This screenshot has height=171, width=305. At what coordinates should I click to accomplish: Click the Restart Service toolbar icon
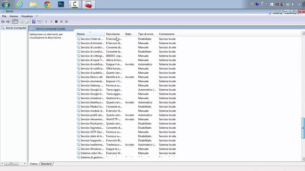pyautogui.click(x=67, y=22)
